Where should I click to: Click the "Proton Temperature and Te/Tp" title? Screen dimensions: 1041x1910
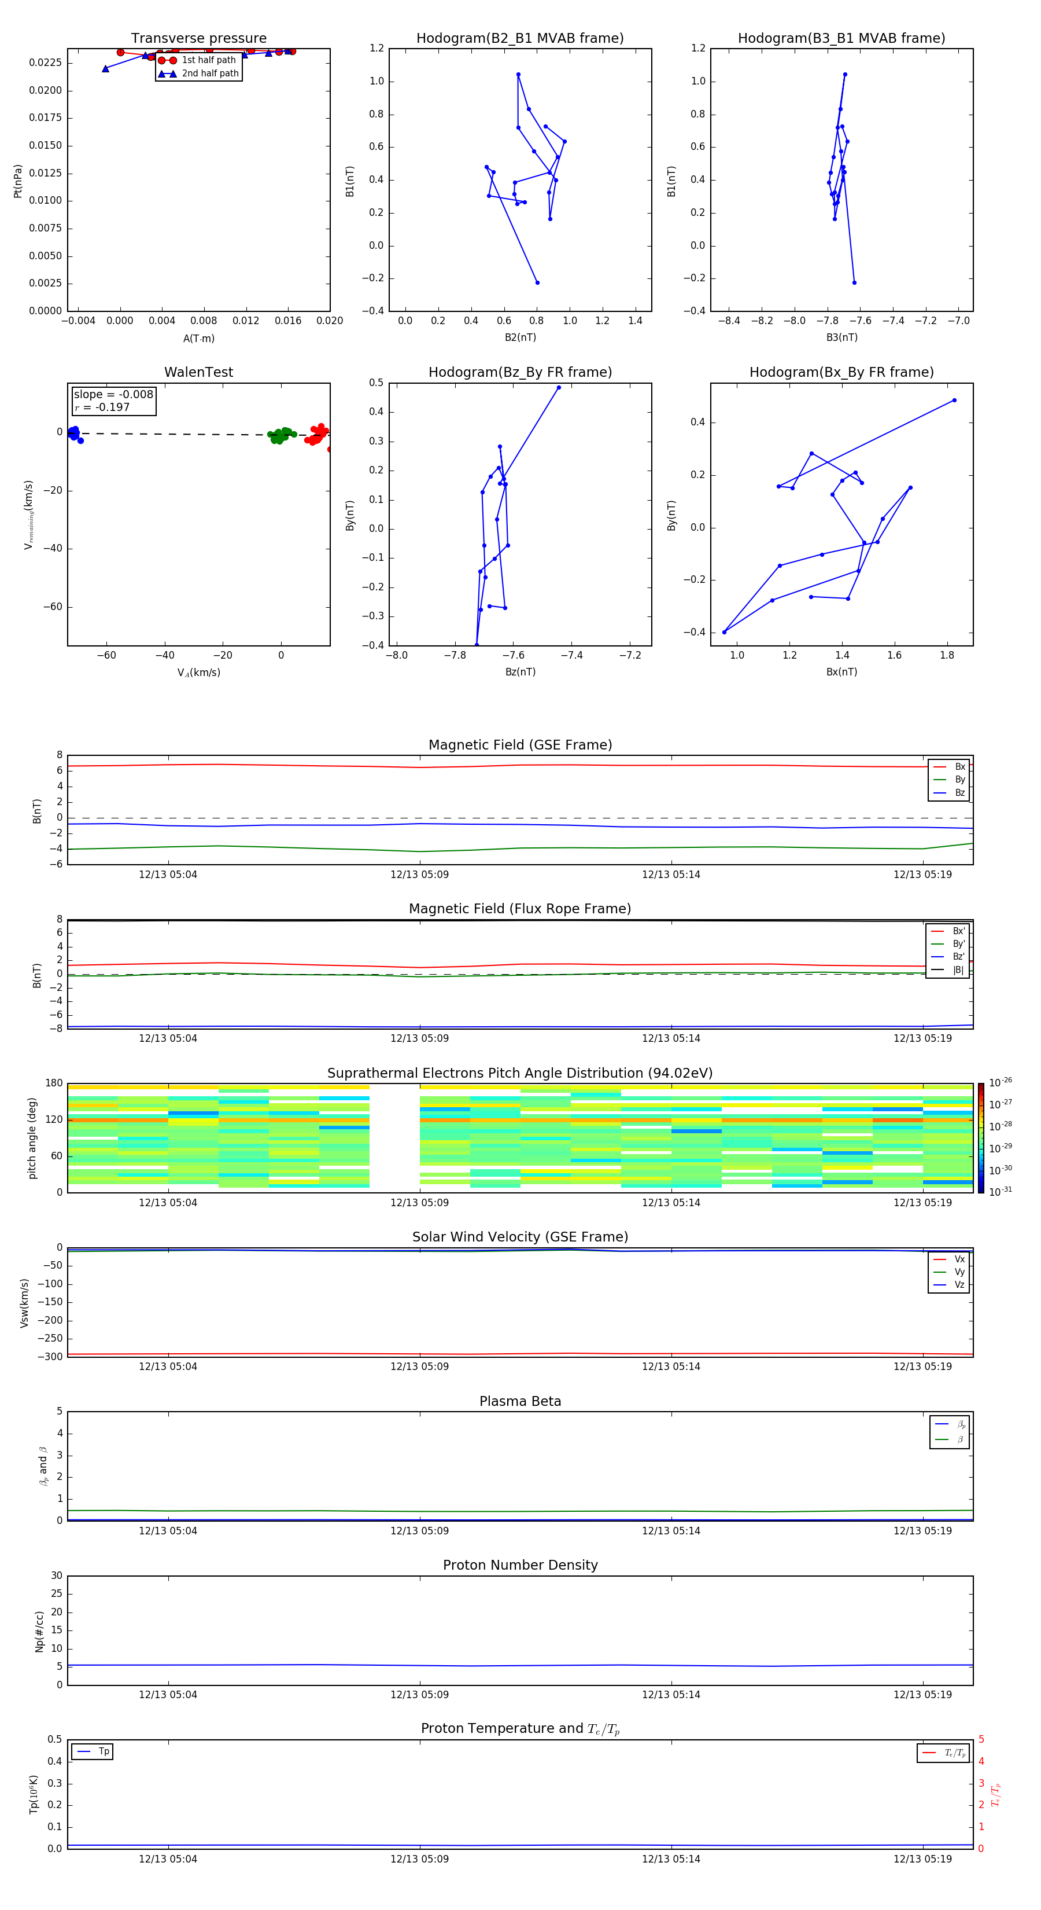point(520,1729)
